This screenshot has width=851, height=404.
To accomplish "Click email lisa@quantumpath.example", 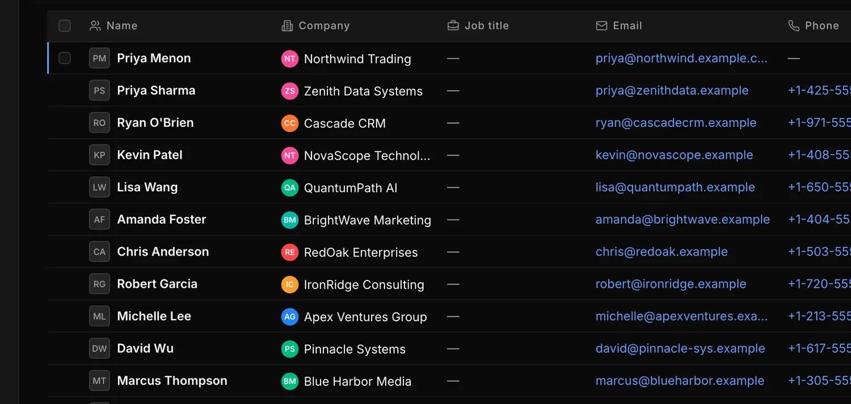I will [675, 188].
